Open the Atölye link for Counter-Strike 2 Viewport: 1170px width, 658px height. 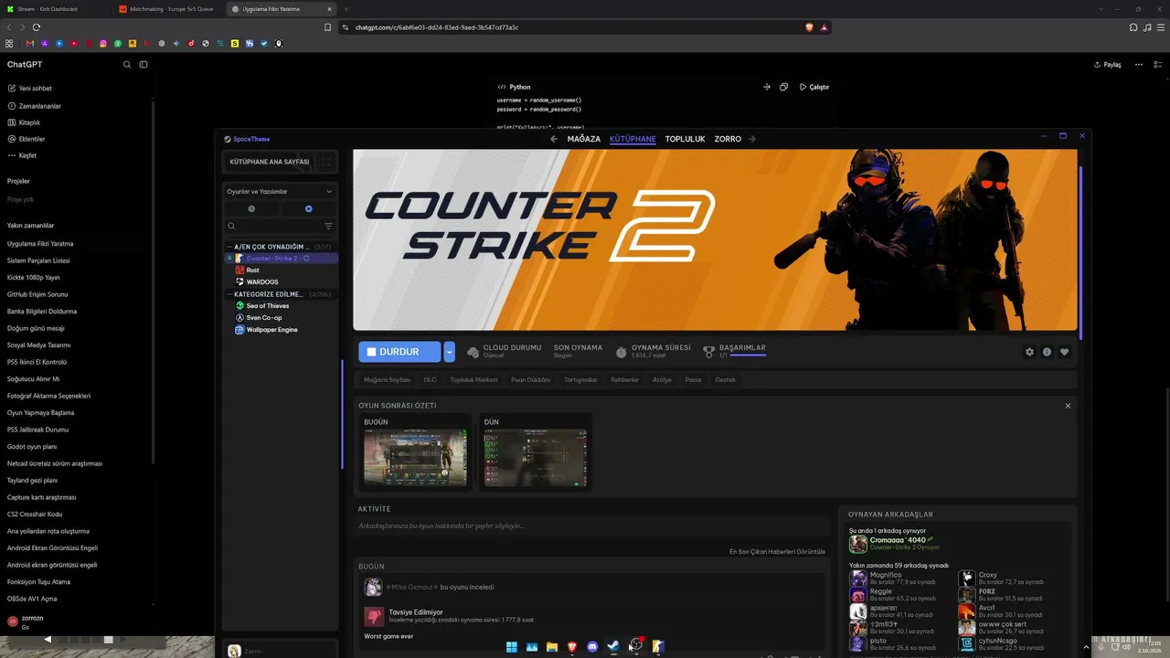[662, 379]
